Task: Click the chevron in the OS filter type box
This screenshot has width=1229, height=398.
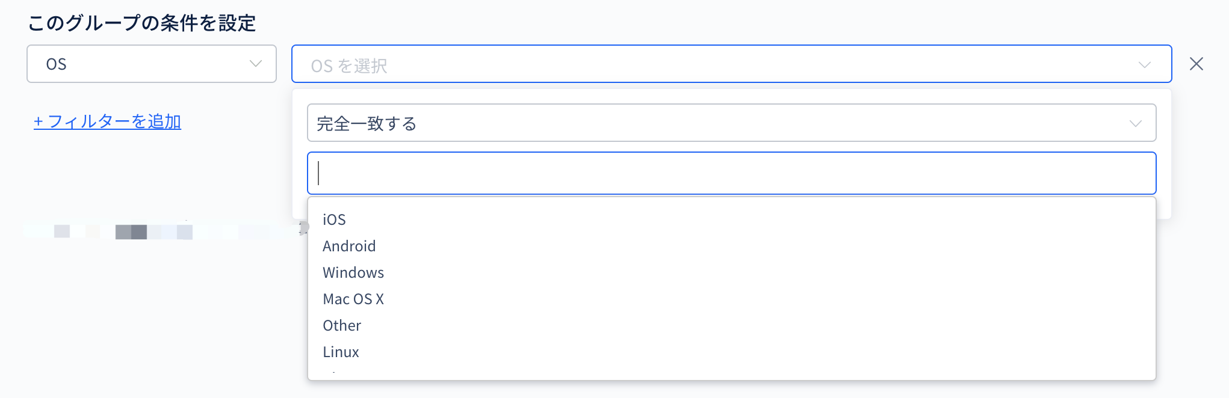Action: pyautogui.click(x=256, y=64)
